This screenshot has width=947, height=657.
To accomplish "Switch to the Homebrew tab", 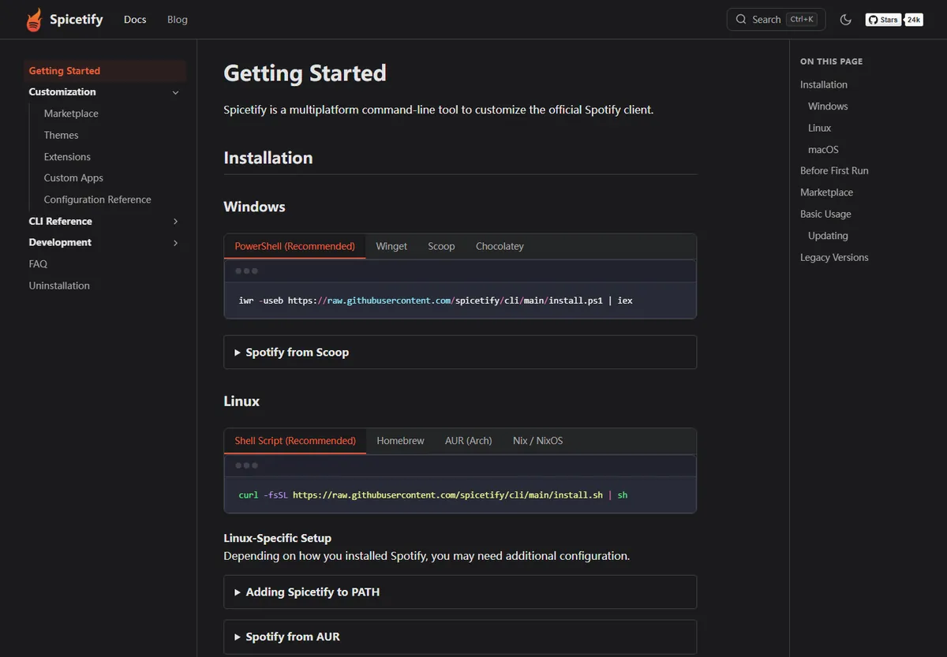I will [400, 441].
